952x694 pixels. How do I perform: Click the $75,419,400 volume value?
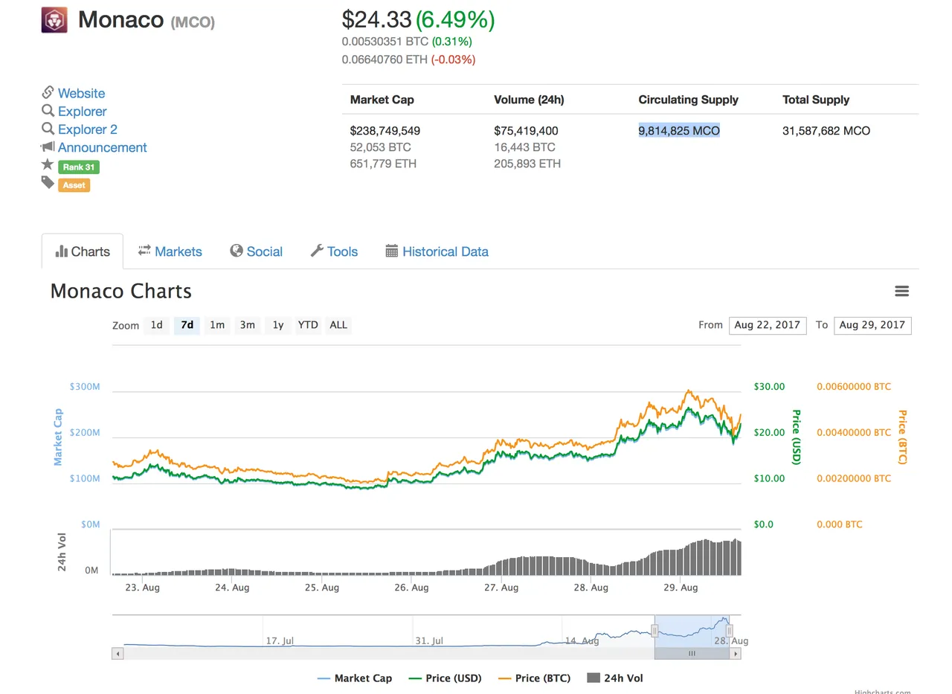[526, 131]
